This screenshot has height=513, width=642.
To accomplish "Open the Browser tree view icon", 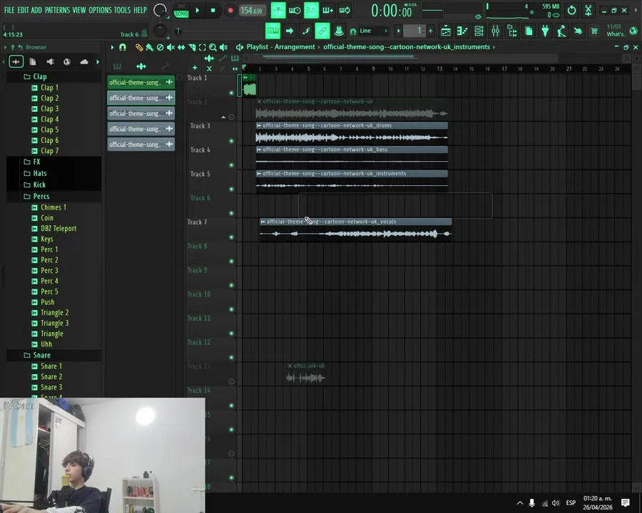I will [x=511, y=31].
